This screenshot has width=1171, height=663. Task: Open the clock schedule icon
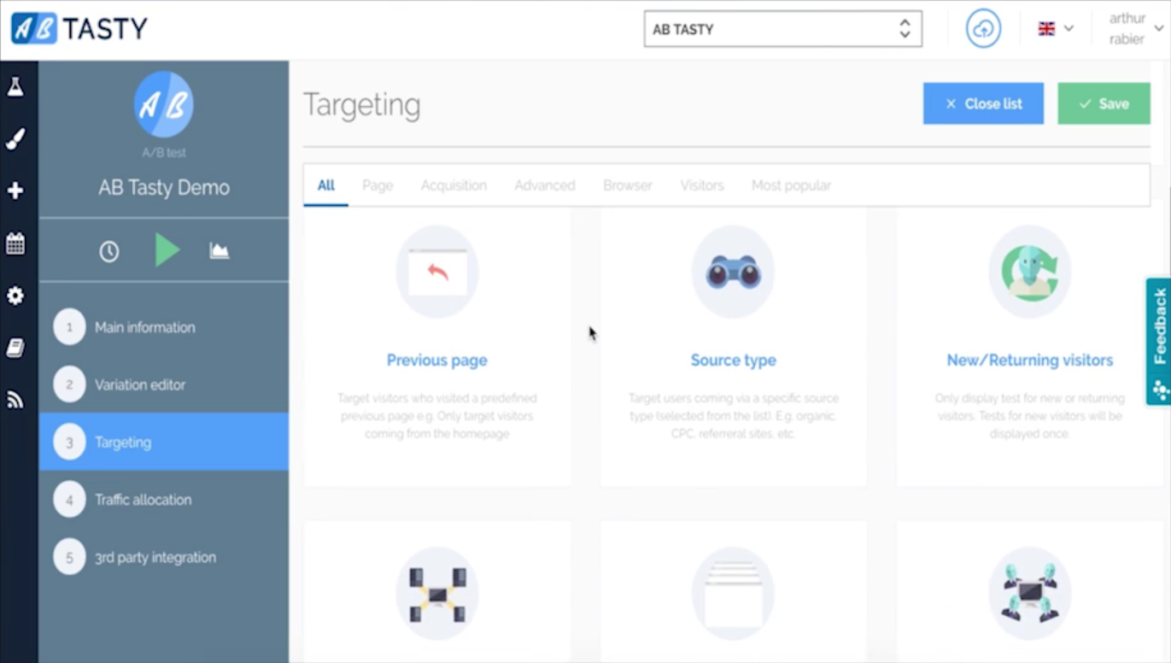pos(109,251)
